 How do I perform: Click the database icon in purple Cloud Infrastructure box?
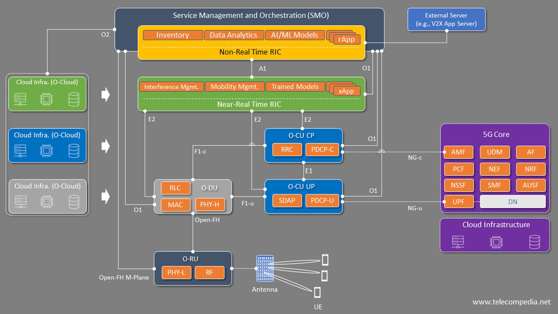pyautogui.click(x=534, y=242)
